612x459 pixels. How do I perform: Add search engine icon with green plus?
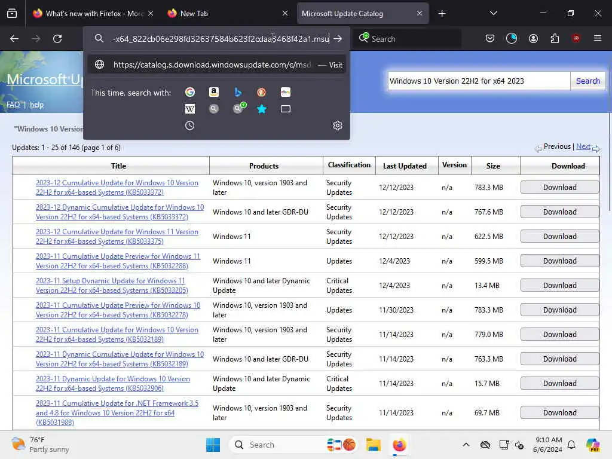coord(239,108)
